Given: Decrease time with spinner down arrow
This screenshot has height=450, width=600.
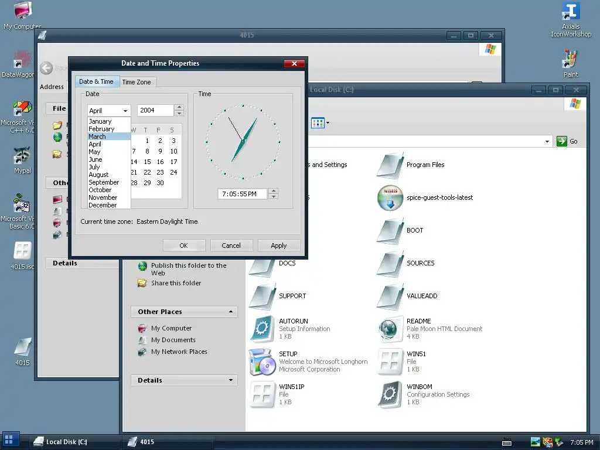Looking at the screenshot, I should click(273, 197).
